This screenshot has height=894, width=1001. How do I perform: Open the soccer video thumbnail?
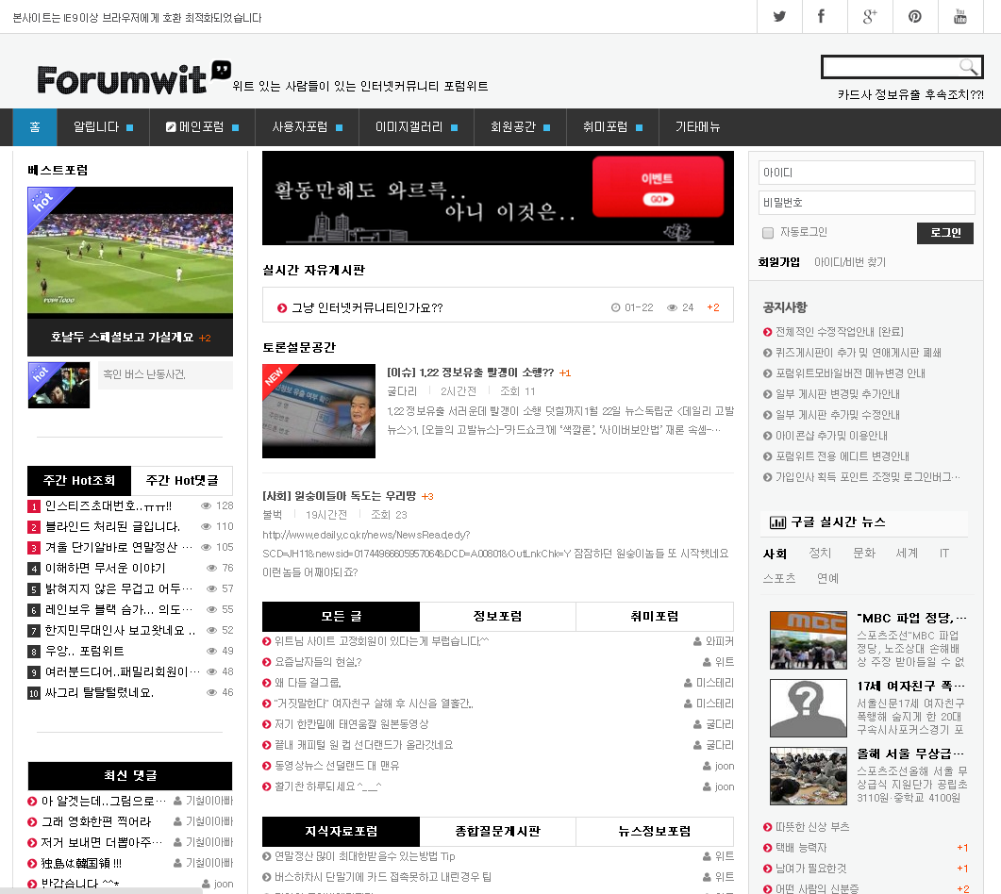click(x=130, y=251)
